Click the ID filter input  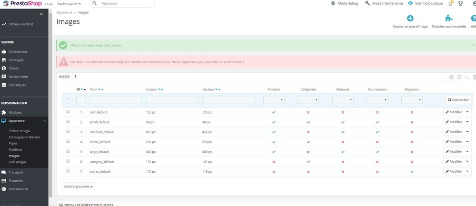point(81,100)
